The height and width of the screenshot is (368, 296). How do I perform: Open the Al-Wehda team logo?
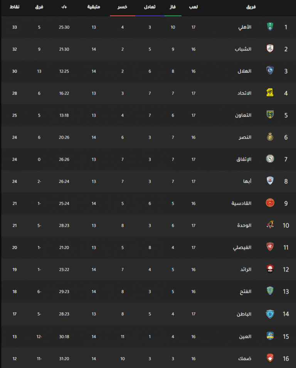point(270,225)
